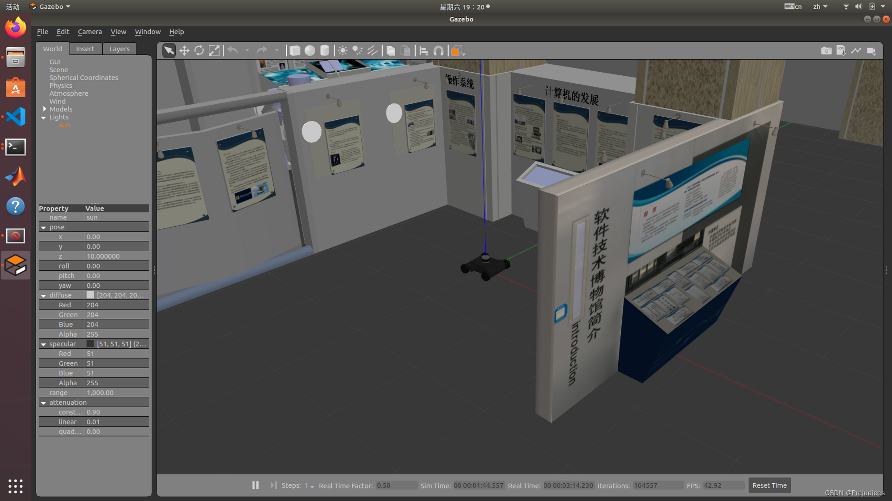Pause the simulation
The height and width of the screenshot is (501, 892).
coord(255,485)
